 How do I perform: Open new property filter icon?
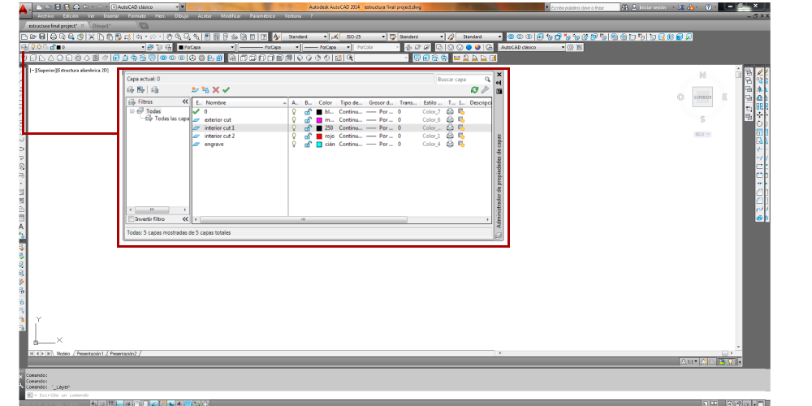coord(131,90)
